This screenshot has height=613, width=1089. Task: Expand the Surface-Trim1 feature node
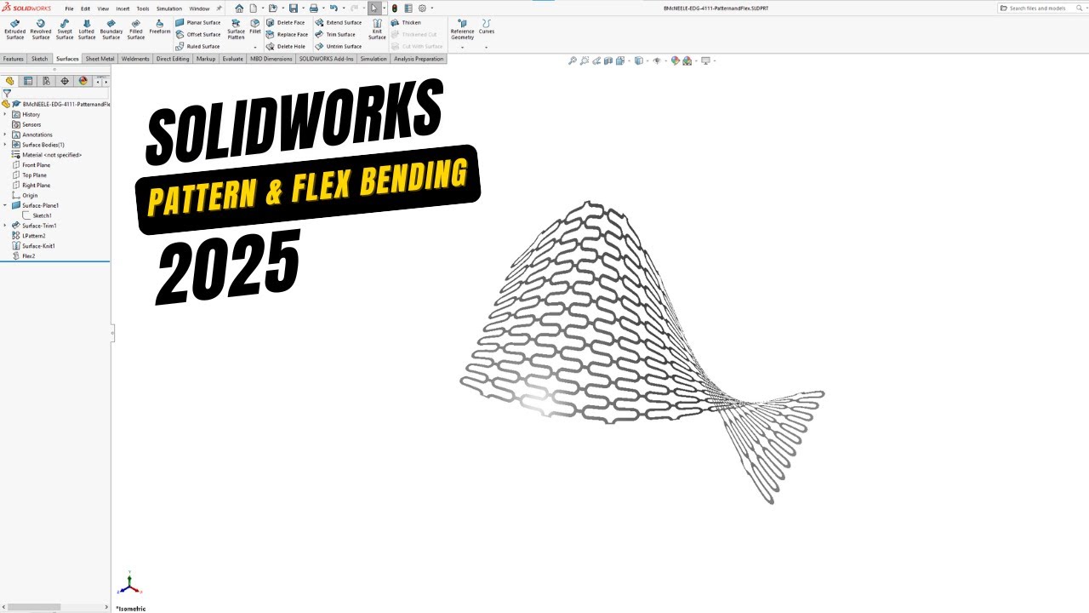(x=5, y=226)
